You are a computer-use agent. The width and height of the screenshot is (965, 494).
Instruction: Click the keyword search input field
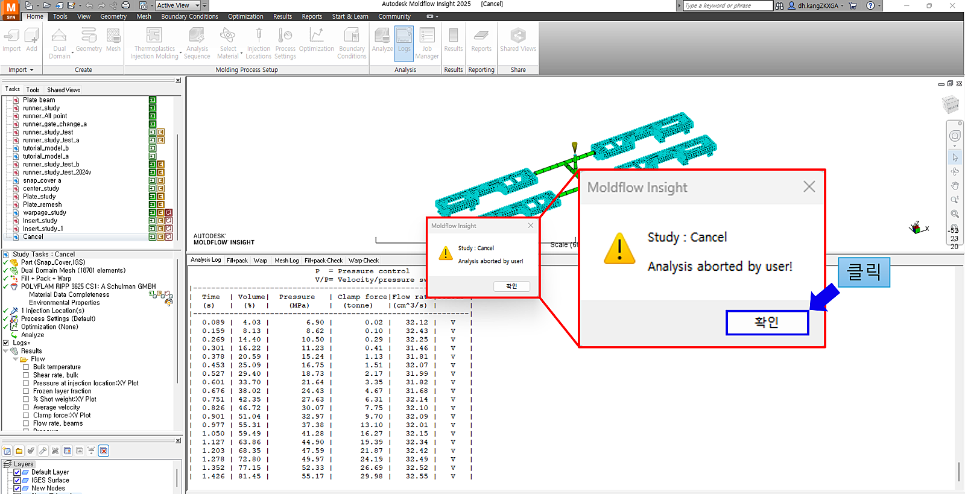728,5
